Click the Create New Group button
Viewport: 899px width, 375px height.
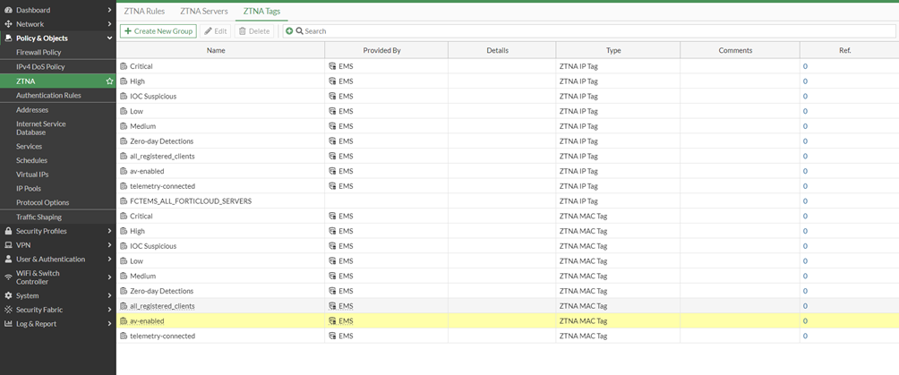click(158, 31)
